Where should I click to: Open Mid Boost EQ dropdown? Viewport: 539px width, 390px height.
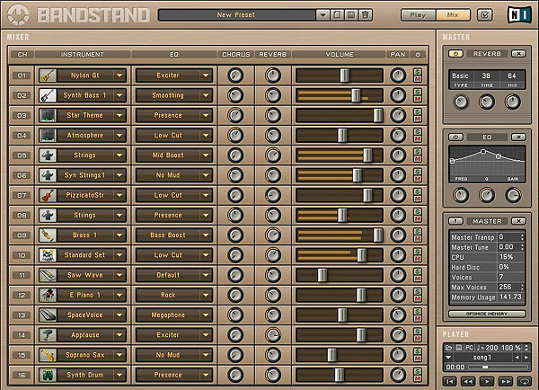tap(206, 155)
